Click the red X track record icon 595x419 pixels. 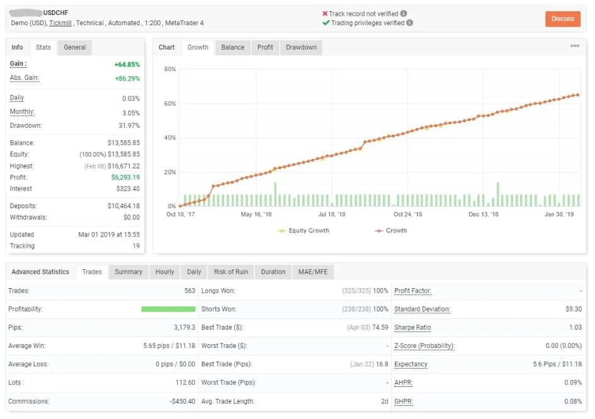pyautogui.click(x=325, y=13)
